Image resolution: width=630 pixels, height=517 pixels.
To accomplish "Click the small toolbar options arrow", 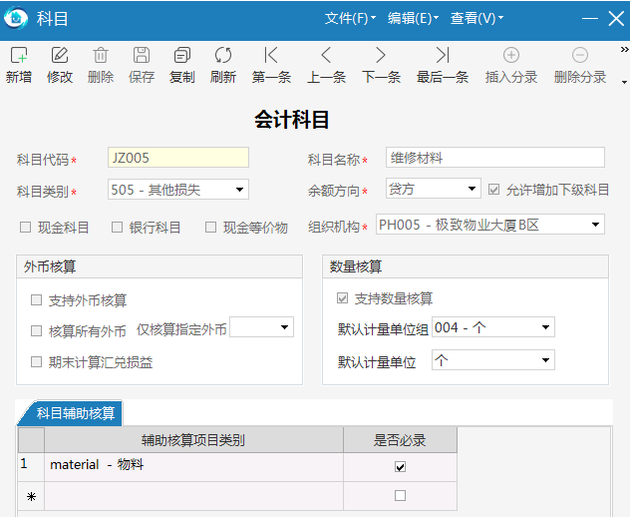I will click(624, 83).
